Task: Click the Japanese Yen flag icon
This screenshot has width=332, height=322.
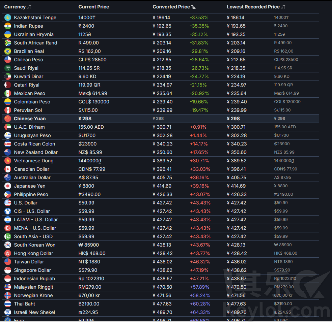Action: point(8,186)
